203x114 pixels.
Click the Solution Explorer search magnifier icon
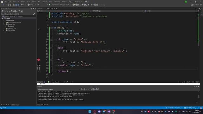(x=34, y=14)
